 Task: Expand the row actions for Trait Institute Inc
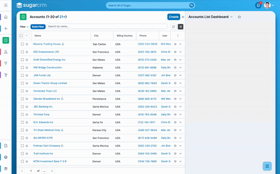pyautogui.click(x=180, y=153)
